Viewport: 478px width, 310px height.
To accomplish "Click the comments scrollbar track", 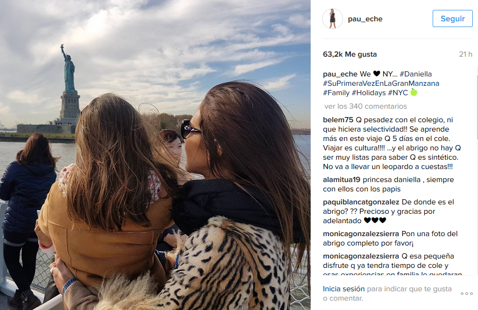I will tap(476, 171).
